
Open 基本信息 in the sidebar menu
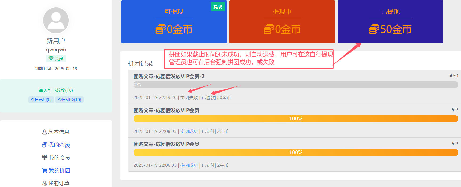[x=59, y=132]
